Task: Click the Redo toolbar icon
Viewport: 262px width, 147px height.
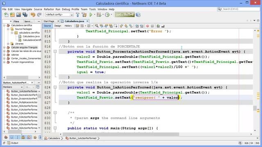Action: point(39,15)
